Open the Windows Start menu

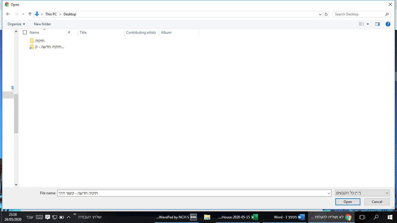390,217
